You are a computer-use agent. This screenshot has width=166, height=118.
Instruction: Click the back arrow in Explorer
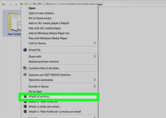tap(3, 4)
